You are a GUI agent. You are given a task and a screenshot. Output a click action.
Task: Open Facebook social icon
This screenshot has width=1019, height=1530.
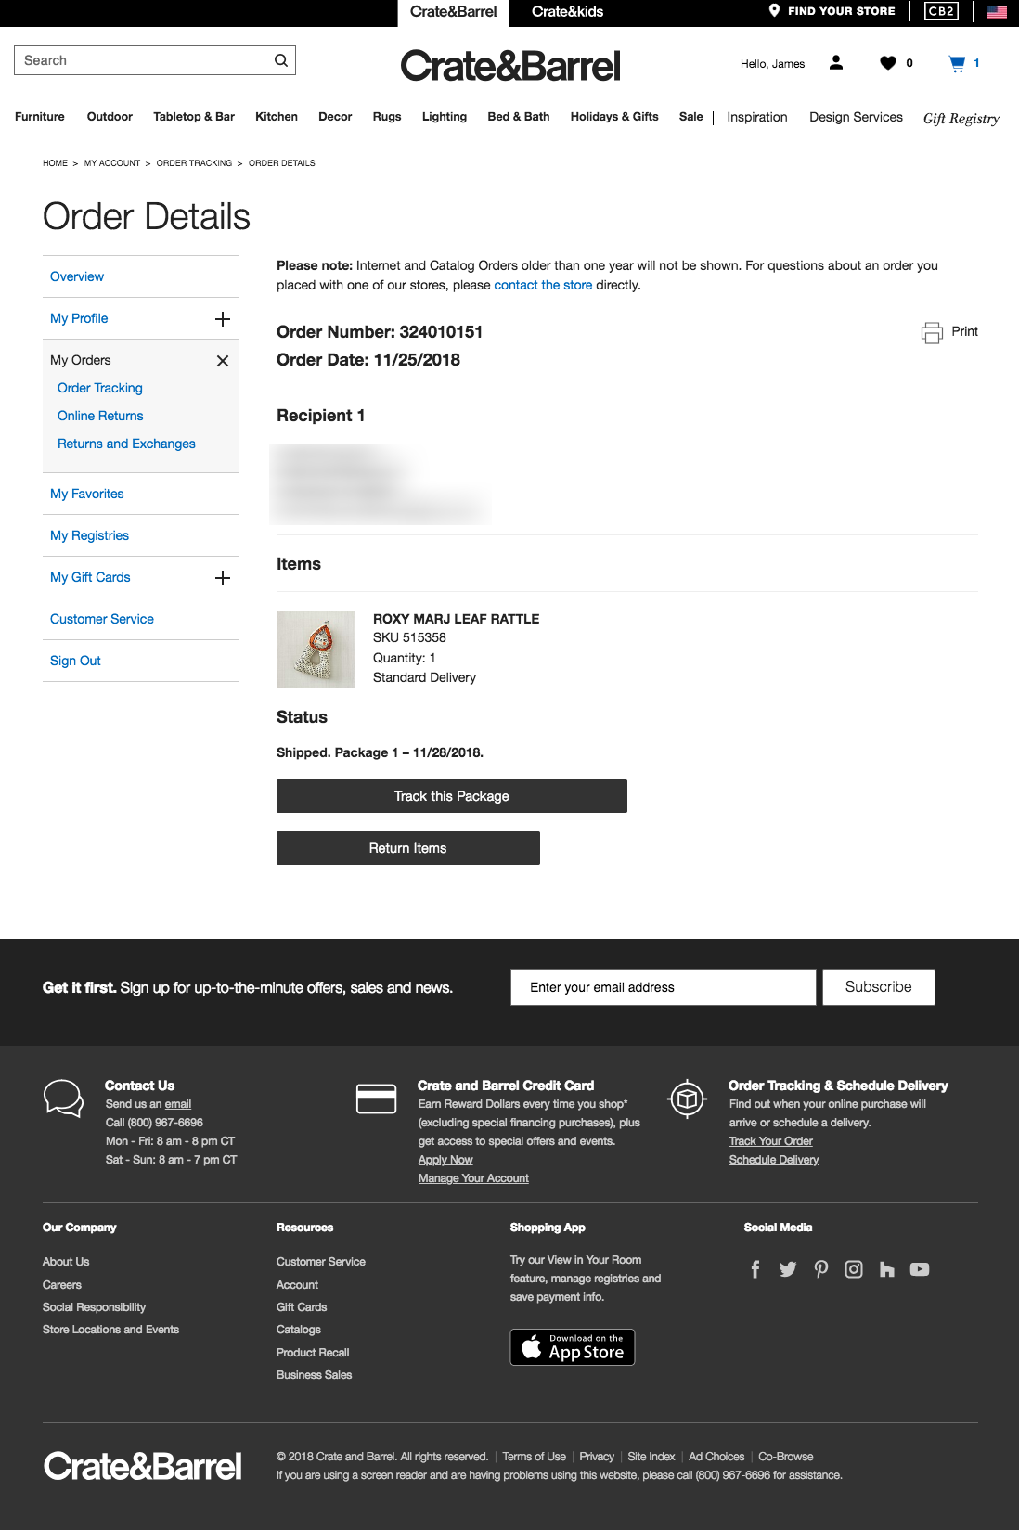click(755, 1269)
